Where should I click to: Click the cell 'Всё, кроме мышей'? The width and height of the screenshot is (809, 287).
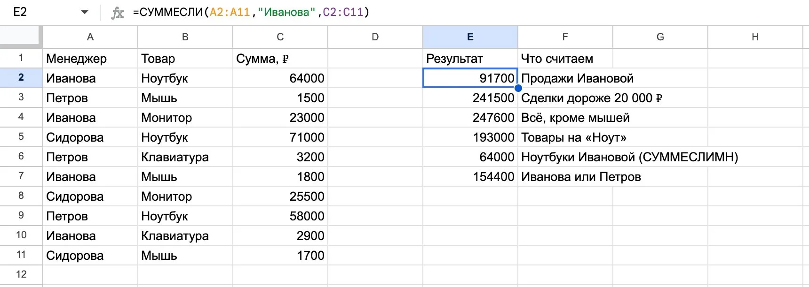point(575,118)
